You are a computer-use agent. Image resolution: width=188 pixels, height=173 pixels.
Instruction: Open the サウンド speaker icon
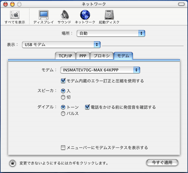click(x=65, y=15)
